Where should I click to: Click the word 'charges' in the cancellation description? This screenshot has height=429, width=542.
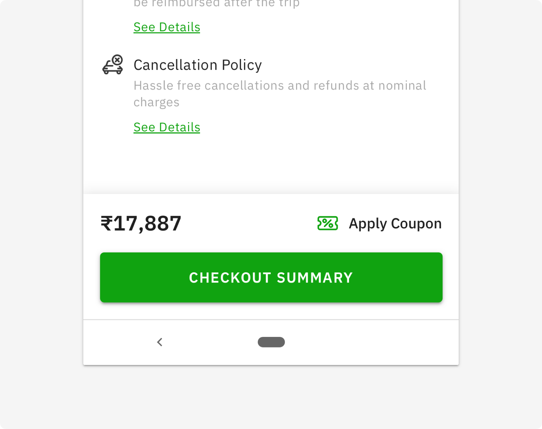[x=156, y=102]
